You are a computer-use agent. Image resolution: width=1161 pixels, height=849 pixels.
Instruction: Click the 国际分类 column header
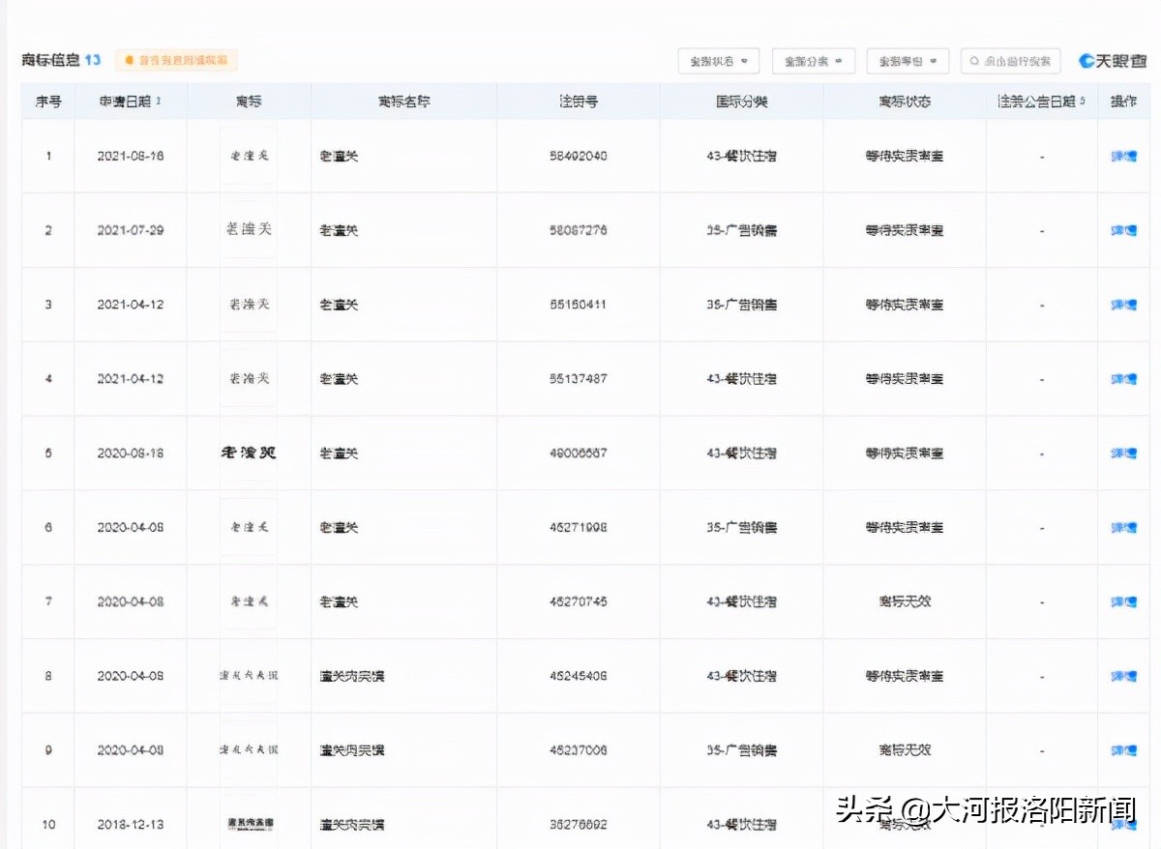(x=741, y=101)
